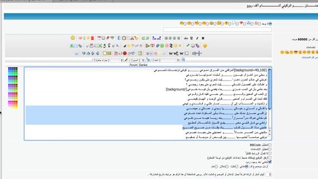Select the announcement topic type radio button
Viewport: 318px width, 179px height.
click(227, 167)
